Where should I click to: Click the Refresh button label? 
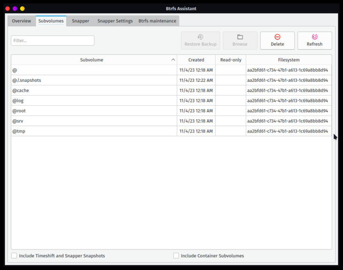tap(314, 44)
